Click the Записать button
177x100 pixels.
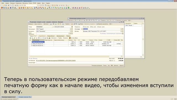pos(116,66)
